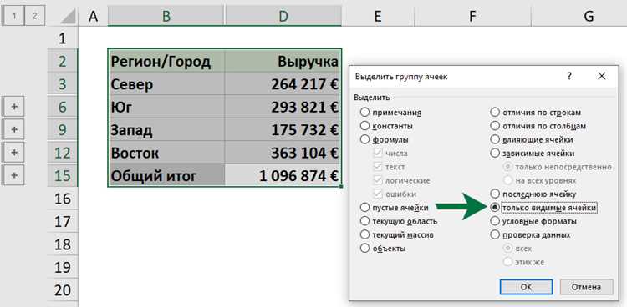
Task: Select column A header
Action: point(93,17)
